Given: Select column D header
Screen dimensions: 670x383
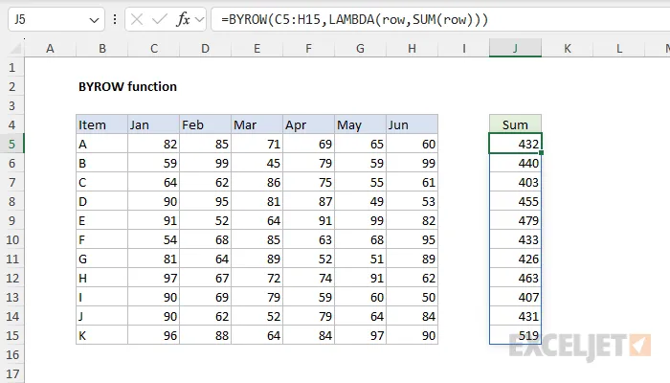Looking at the screenshot, I should [x=206, y=48].
